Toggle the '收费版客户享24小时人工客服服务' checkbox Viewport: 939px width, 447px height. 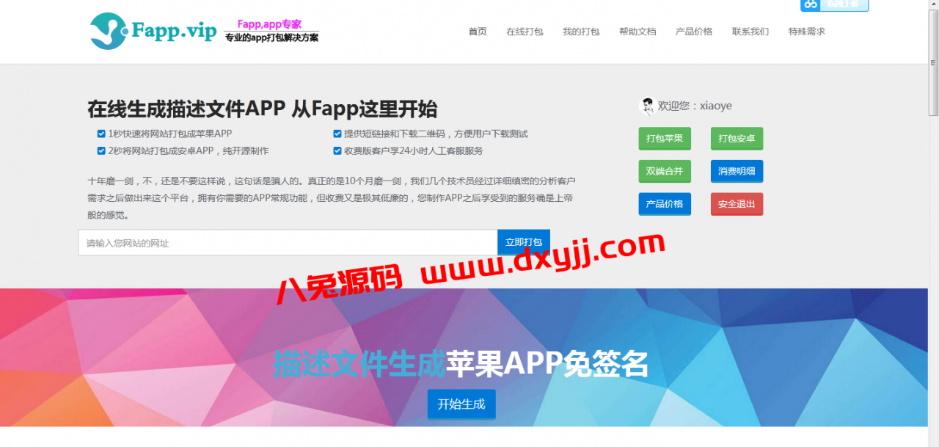[337, 150]
